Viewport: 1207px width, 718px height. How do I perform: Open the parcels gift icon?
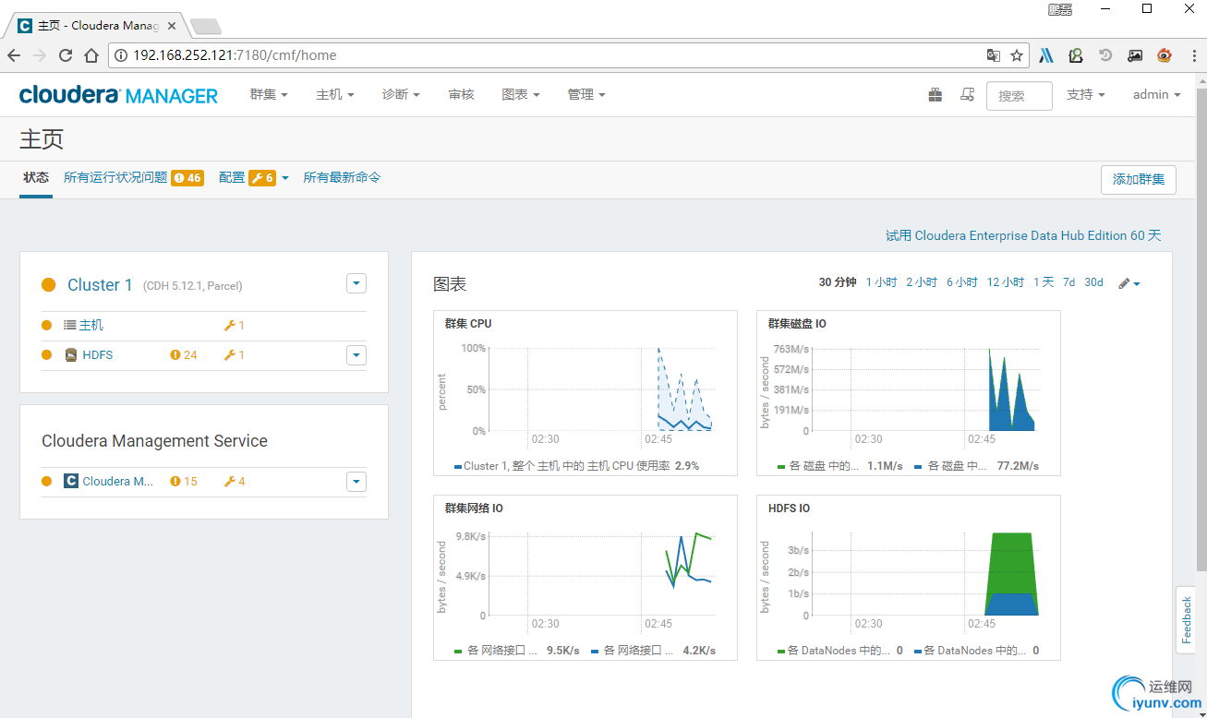click(x=935, y=94)
